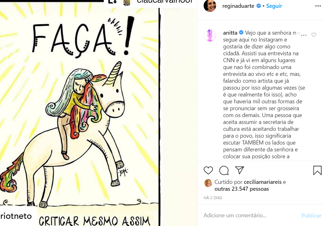Viewport: 324px width, 226px height.
Task: Click the Publicar button
Action: pos(311,216)
